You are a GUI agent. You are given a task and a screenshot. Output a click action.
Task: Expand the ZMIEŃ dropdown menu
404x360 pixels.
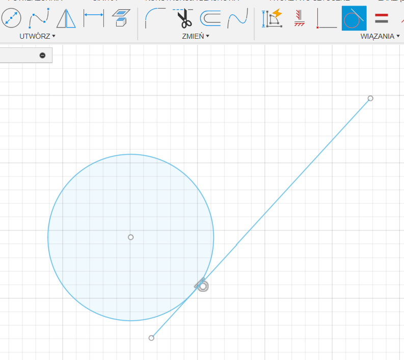[x=196, y=36]
